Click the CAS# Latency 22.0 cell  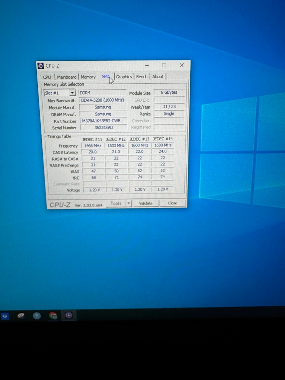pos(139,151)
